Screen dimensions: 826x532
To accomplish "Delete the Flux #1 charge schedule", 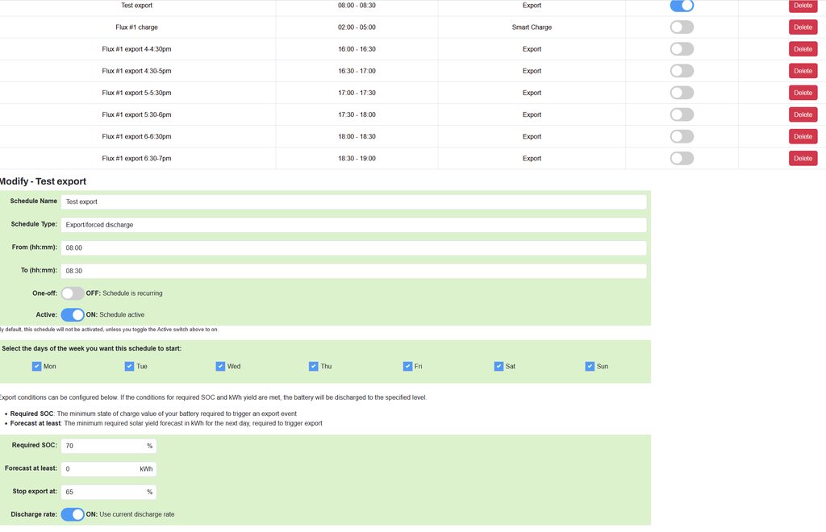I will click(803, 27).
